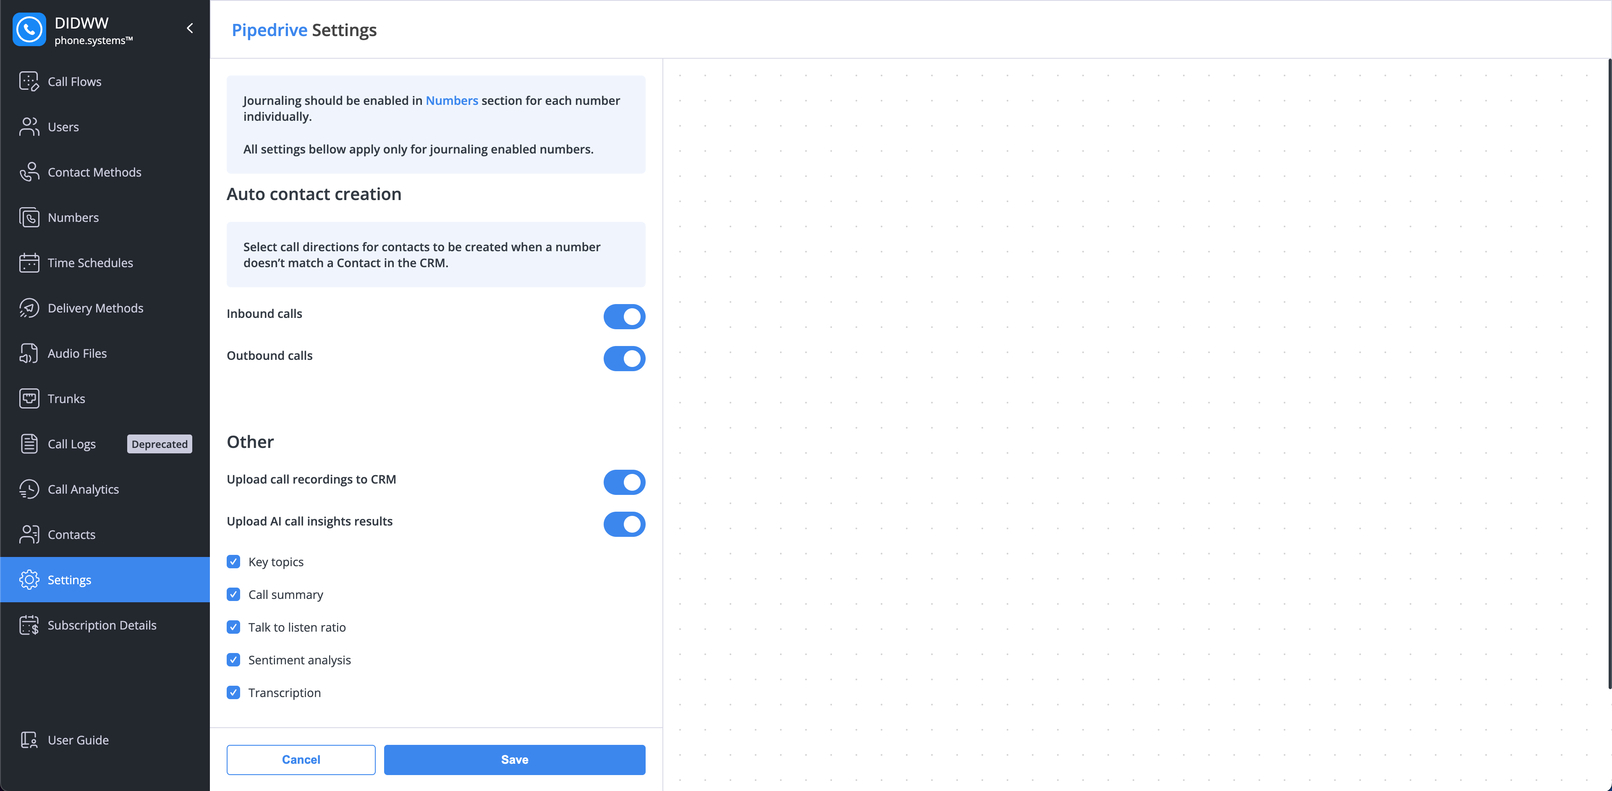Click the Cancel button
This screenshot has width=1612, height=791.
pyautogui.click(x=301, y=760)
